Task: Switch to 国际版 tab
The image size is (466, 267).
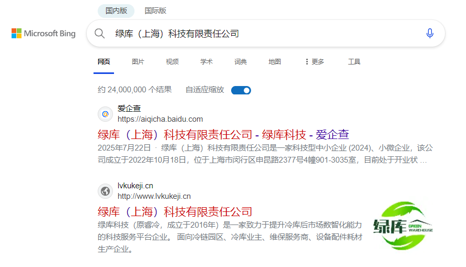Action: 156,10
